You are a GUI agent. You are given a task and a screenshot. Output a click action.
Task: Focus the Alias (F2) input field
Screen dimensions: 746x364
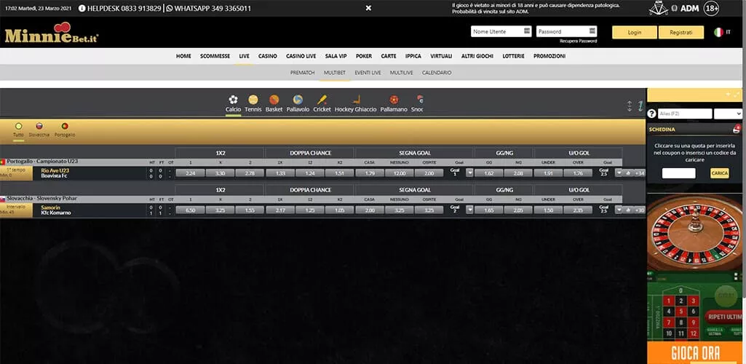(x=685, y=114)
